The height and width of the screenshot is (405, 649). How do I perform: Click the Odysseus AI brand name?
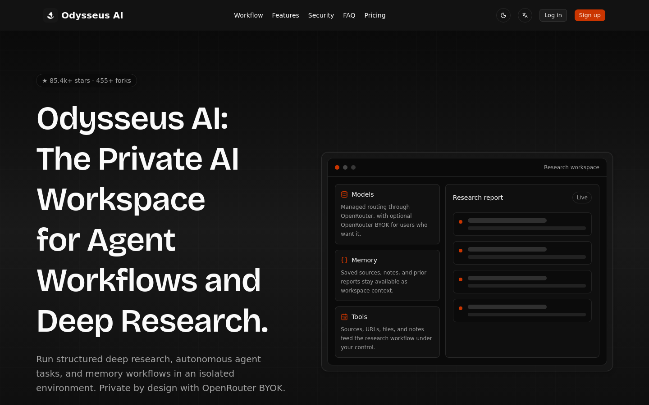92,15
